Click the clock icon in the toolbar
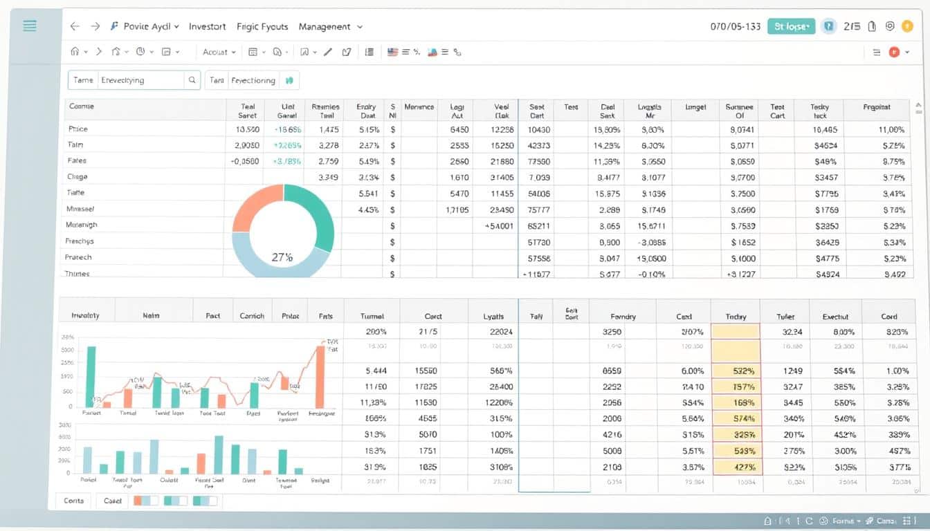Screen dimensions: 930x531 [140, 52]
